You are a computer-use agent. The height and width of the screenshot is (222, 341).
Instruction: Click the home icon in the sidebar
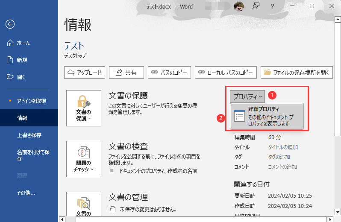(x=10, y=43)
